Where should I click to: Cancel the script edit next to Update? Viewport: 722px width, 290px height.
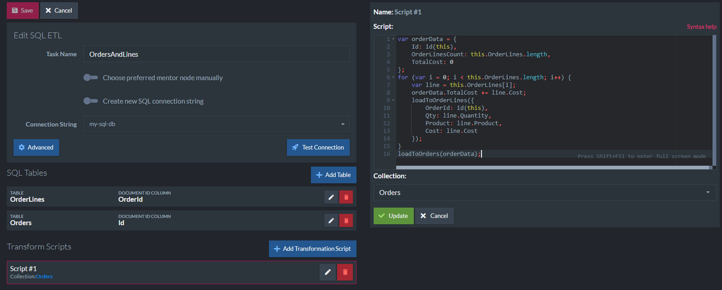point(435,216)
